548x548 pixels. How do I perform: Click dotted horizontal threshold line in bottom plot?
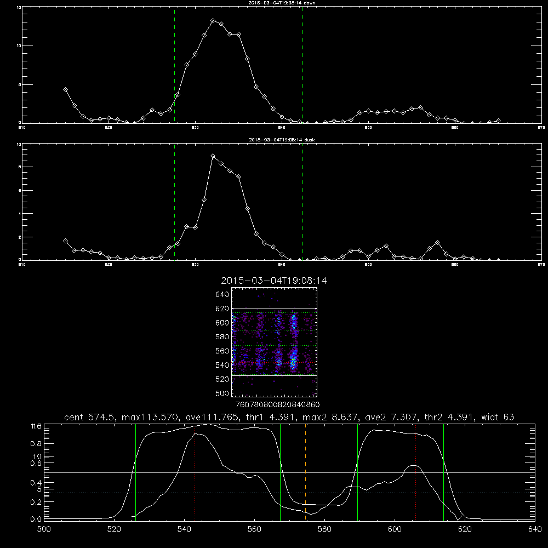pos(290,493)
